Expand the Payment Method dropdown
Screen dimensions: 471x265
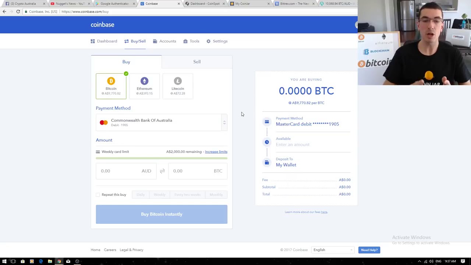click(162, 123)
